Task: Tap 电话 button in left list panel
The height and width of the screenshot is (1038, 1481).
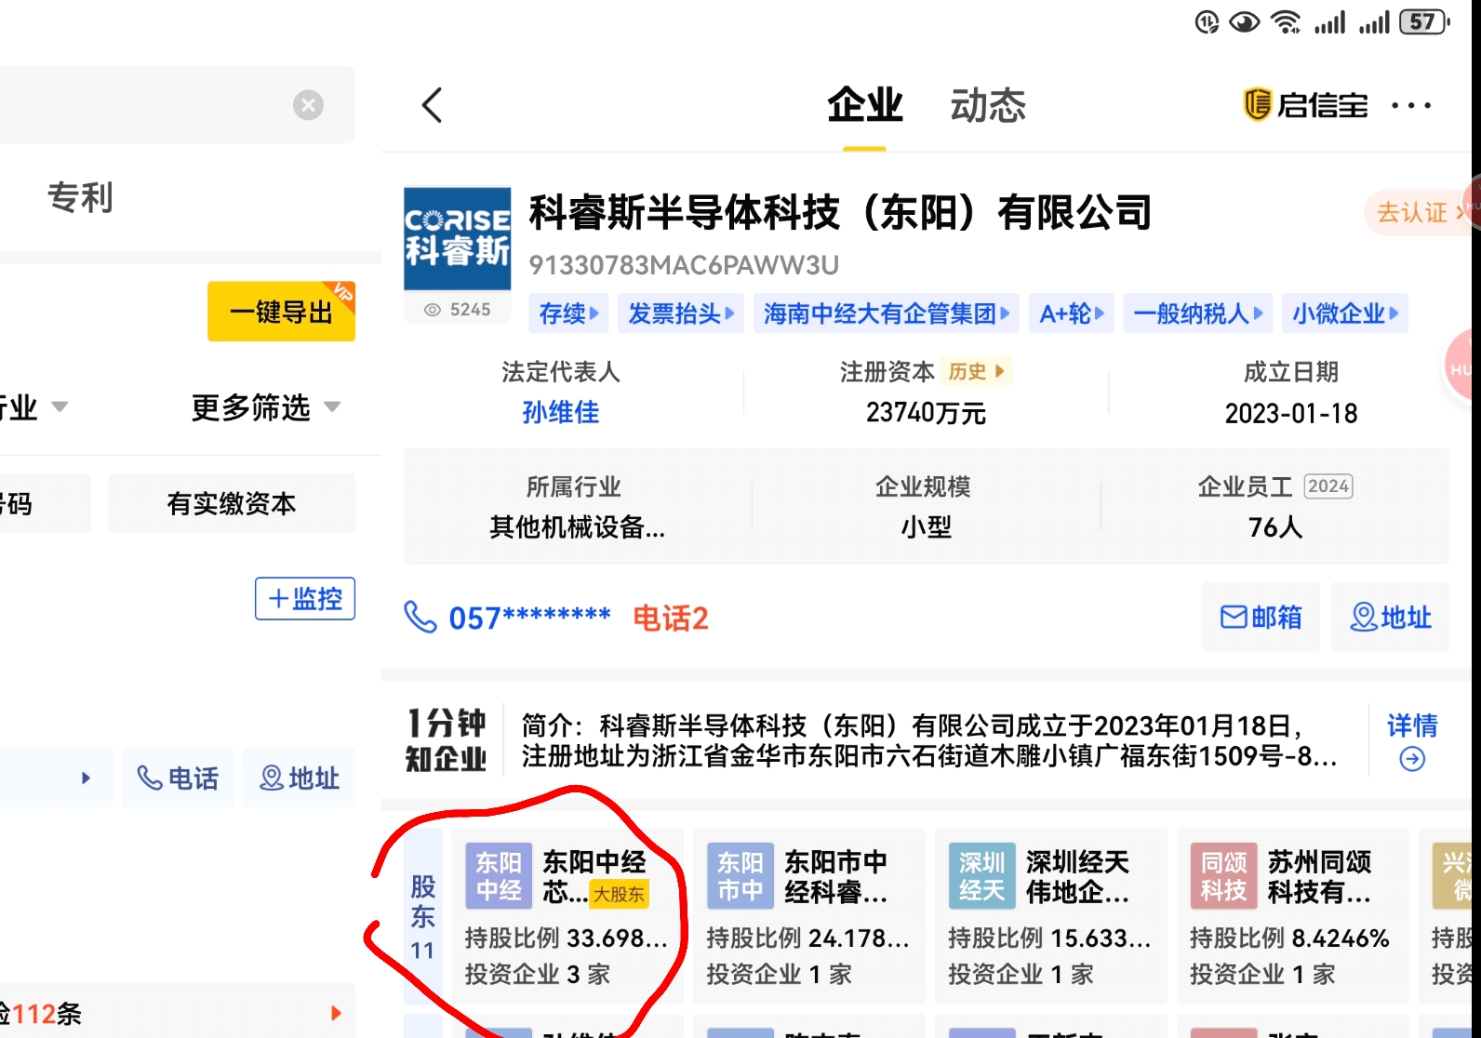Action: pos(178,778)
